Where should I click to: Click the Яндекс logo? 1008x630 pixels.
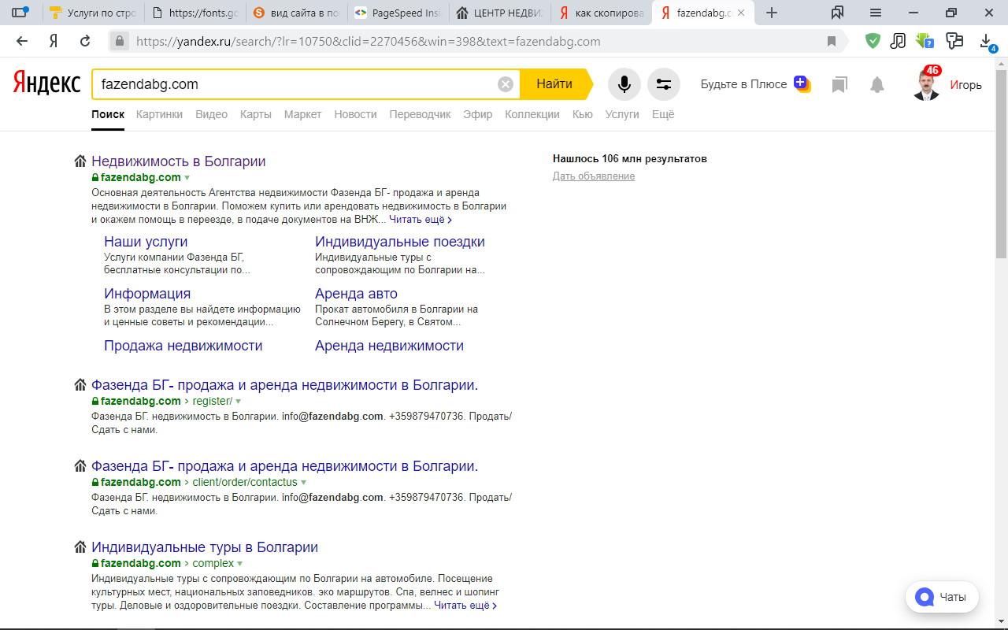pos(46,83)
